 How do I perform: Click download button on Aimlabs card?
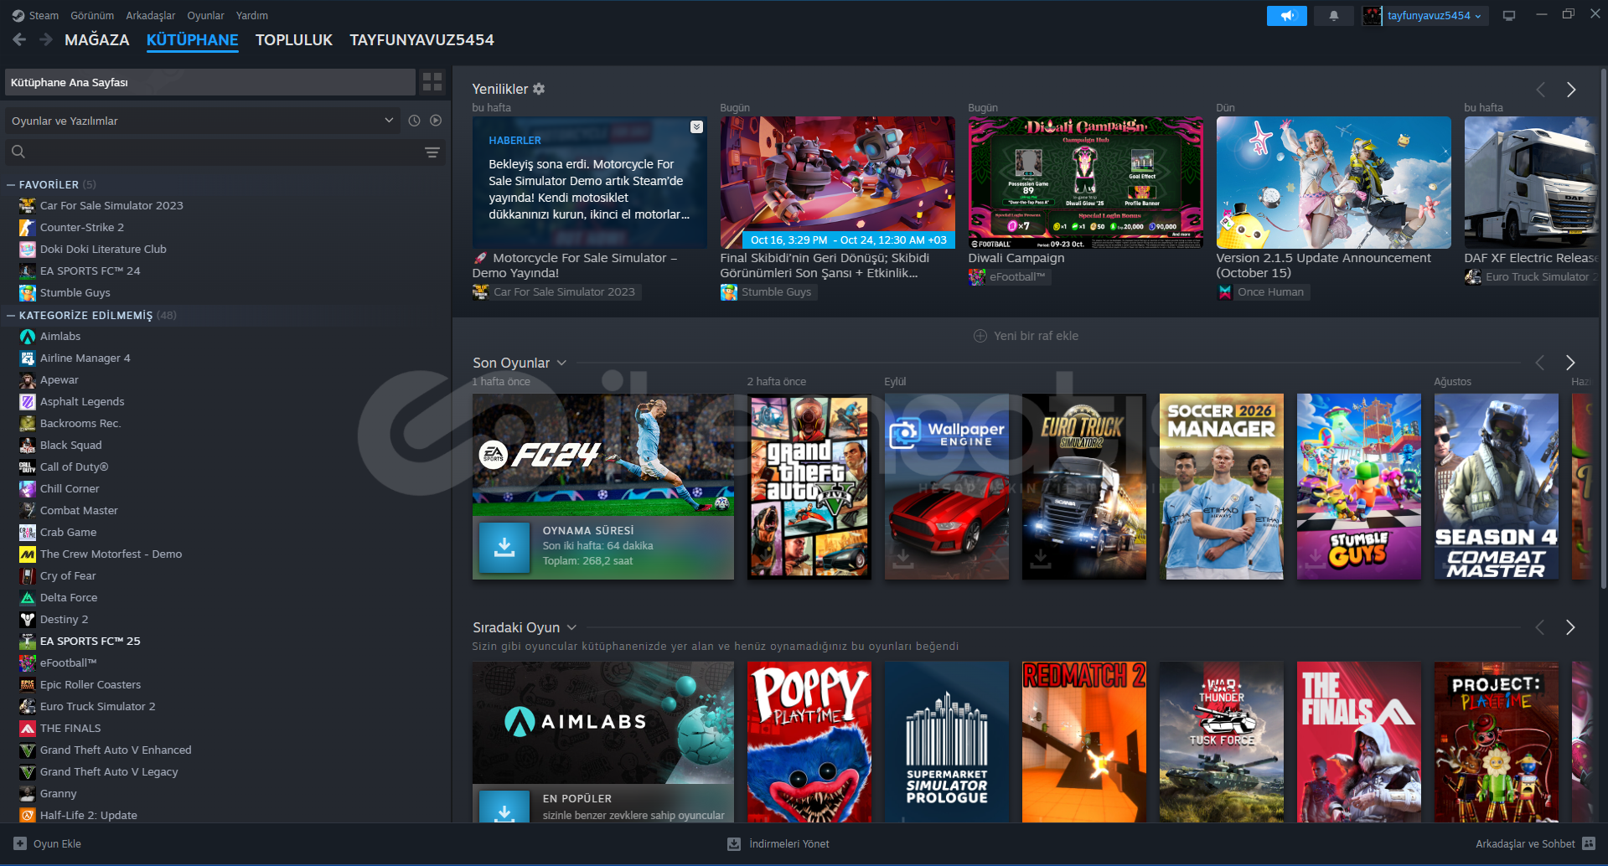click(x=504, y=807)
